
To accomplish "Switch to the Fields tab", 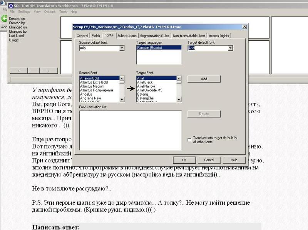I will coord(96,36).
